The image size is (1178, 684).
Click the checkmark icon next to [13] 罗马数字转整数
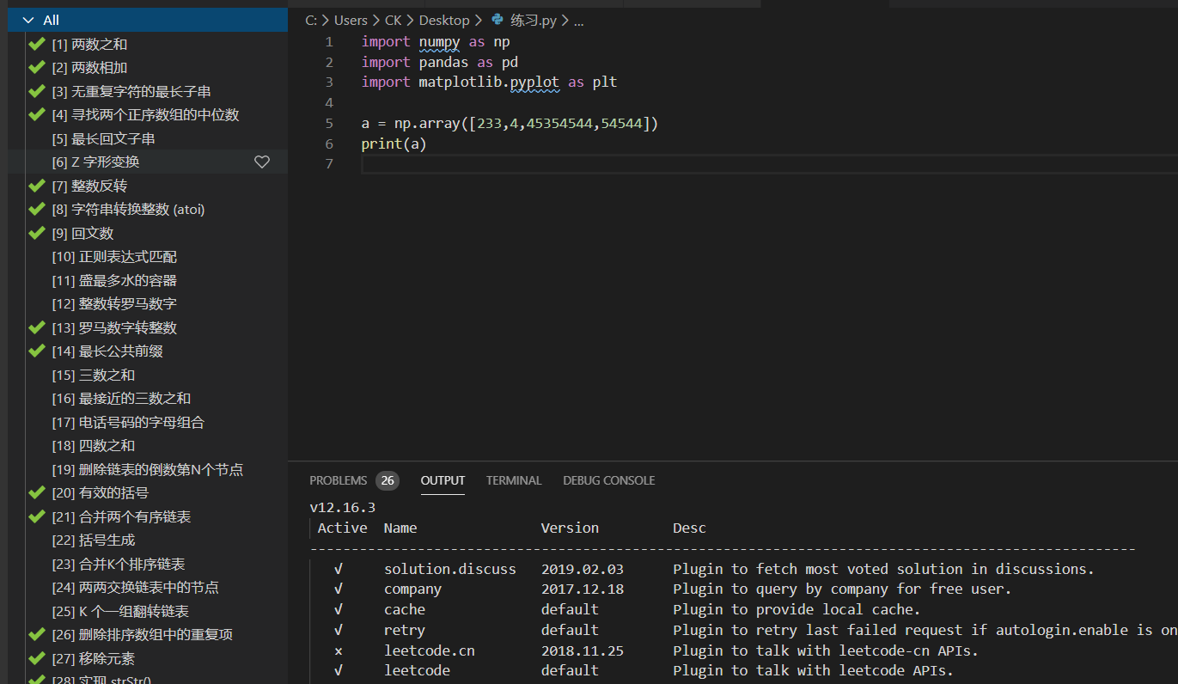(37, 327)
